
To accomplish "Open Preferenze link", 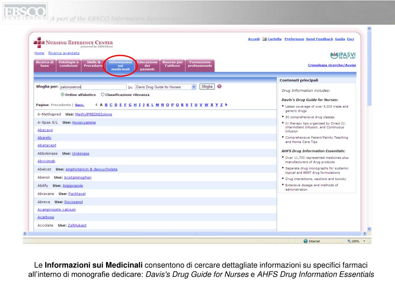I will 294,39.
